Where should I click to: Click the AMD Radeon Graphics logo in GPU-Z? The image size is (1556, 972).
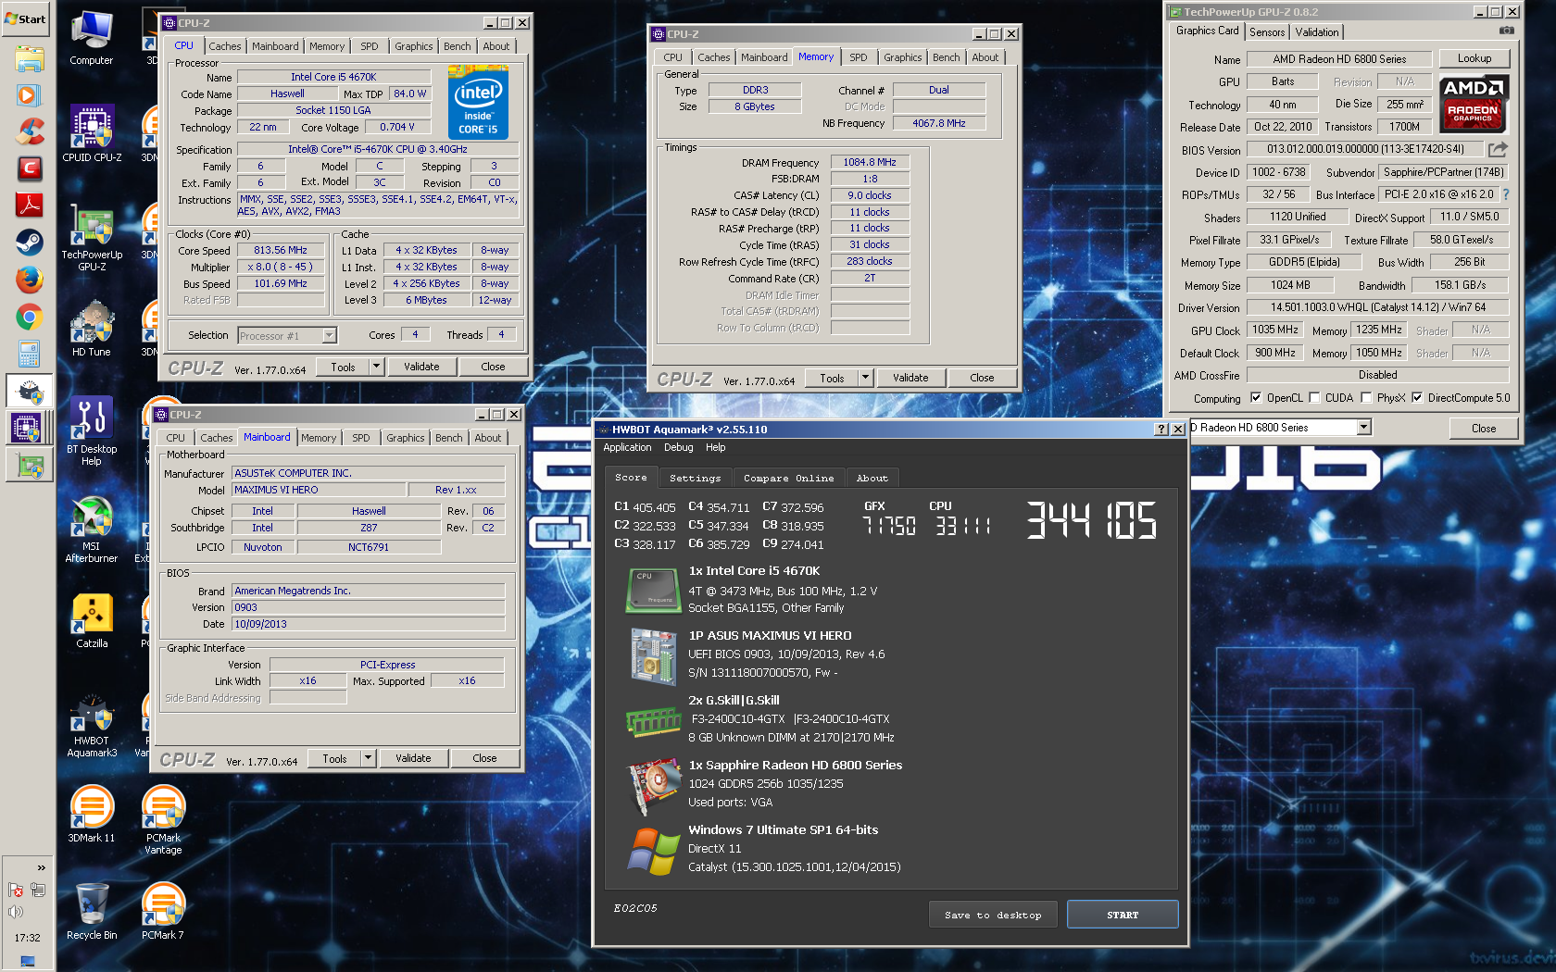(x=1473, y=104)
